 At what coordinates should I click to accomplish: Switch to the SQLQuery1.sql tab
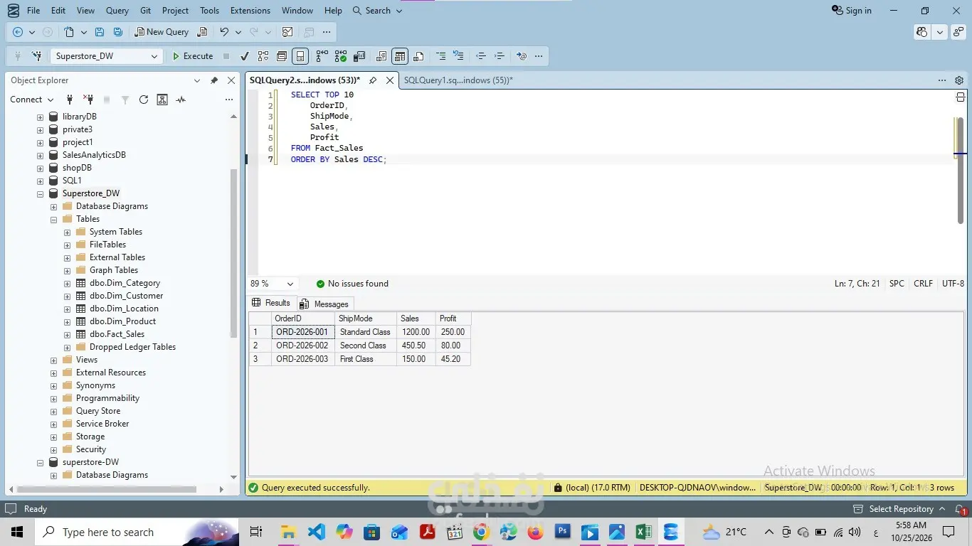point(458,80)
